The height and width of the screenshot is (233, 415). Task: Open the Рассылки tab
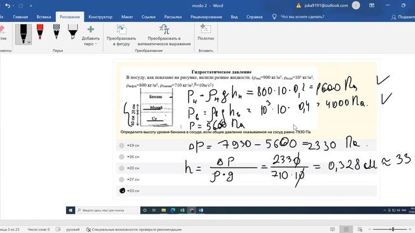coord(173,17)
